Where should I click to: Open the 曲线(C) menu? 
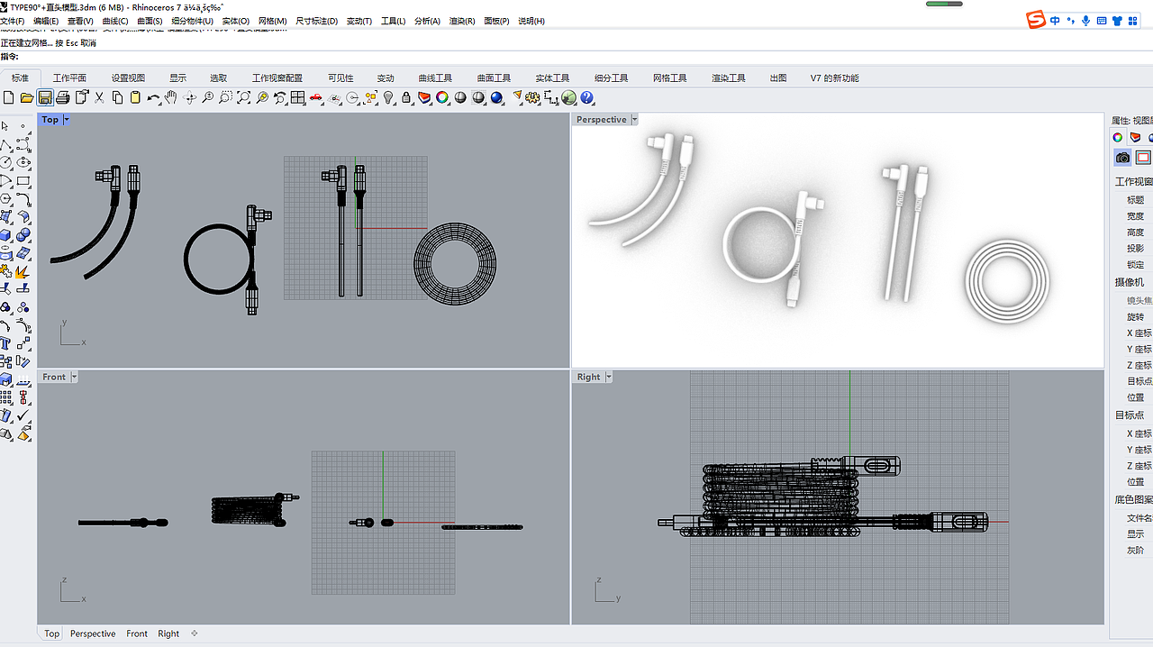pyautogui.click(x=115, y=21)
